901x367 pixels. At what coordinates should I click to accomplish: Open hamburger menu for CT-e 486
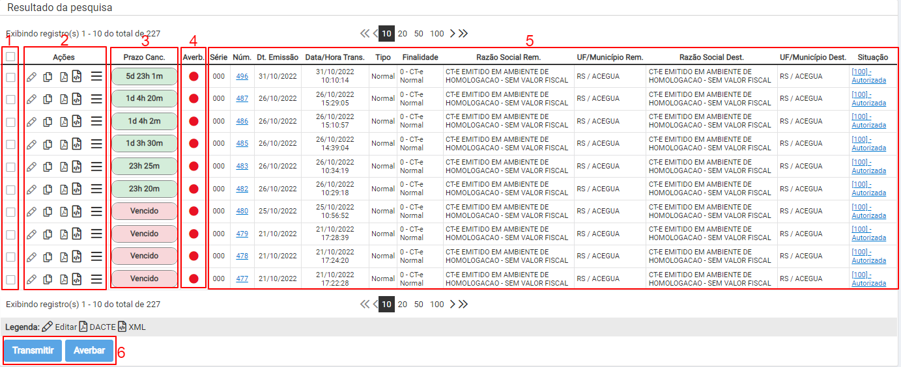96,122
